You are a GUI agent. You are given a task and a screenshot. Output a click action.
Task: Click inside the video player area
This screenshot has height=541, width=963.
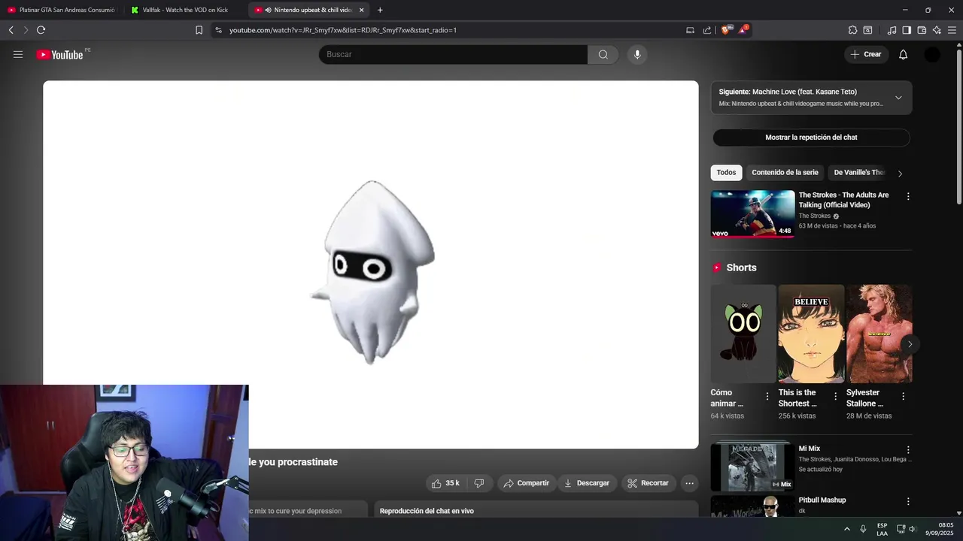point(371,264)
